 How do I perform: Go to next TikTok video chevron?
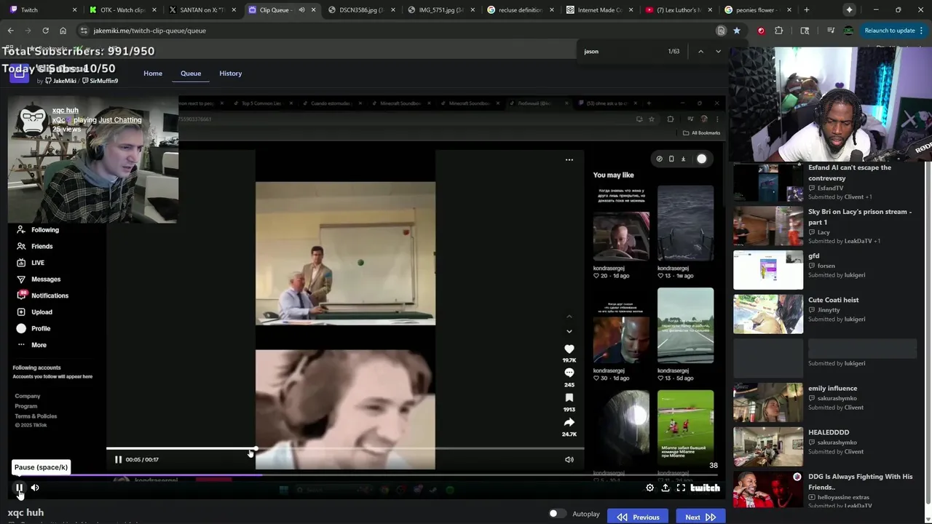coord(569,332)
